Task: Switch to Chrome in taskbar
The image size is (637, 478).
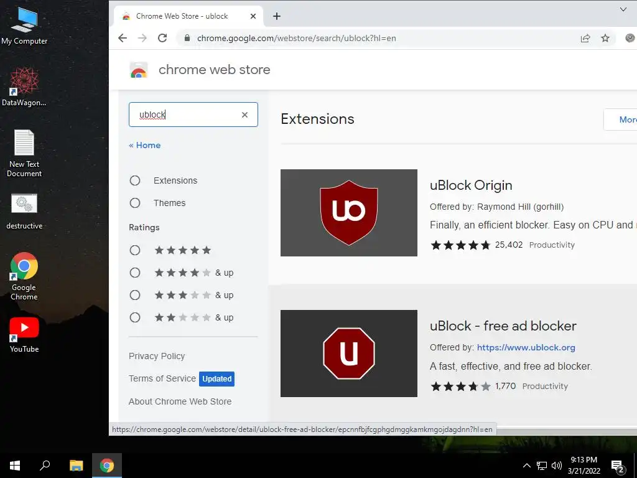Action: (x=107, y=466)
